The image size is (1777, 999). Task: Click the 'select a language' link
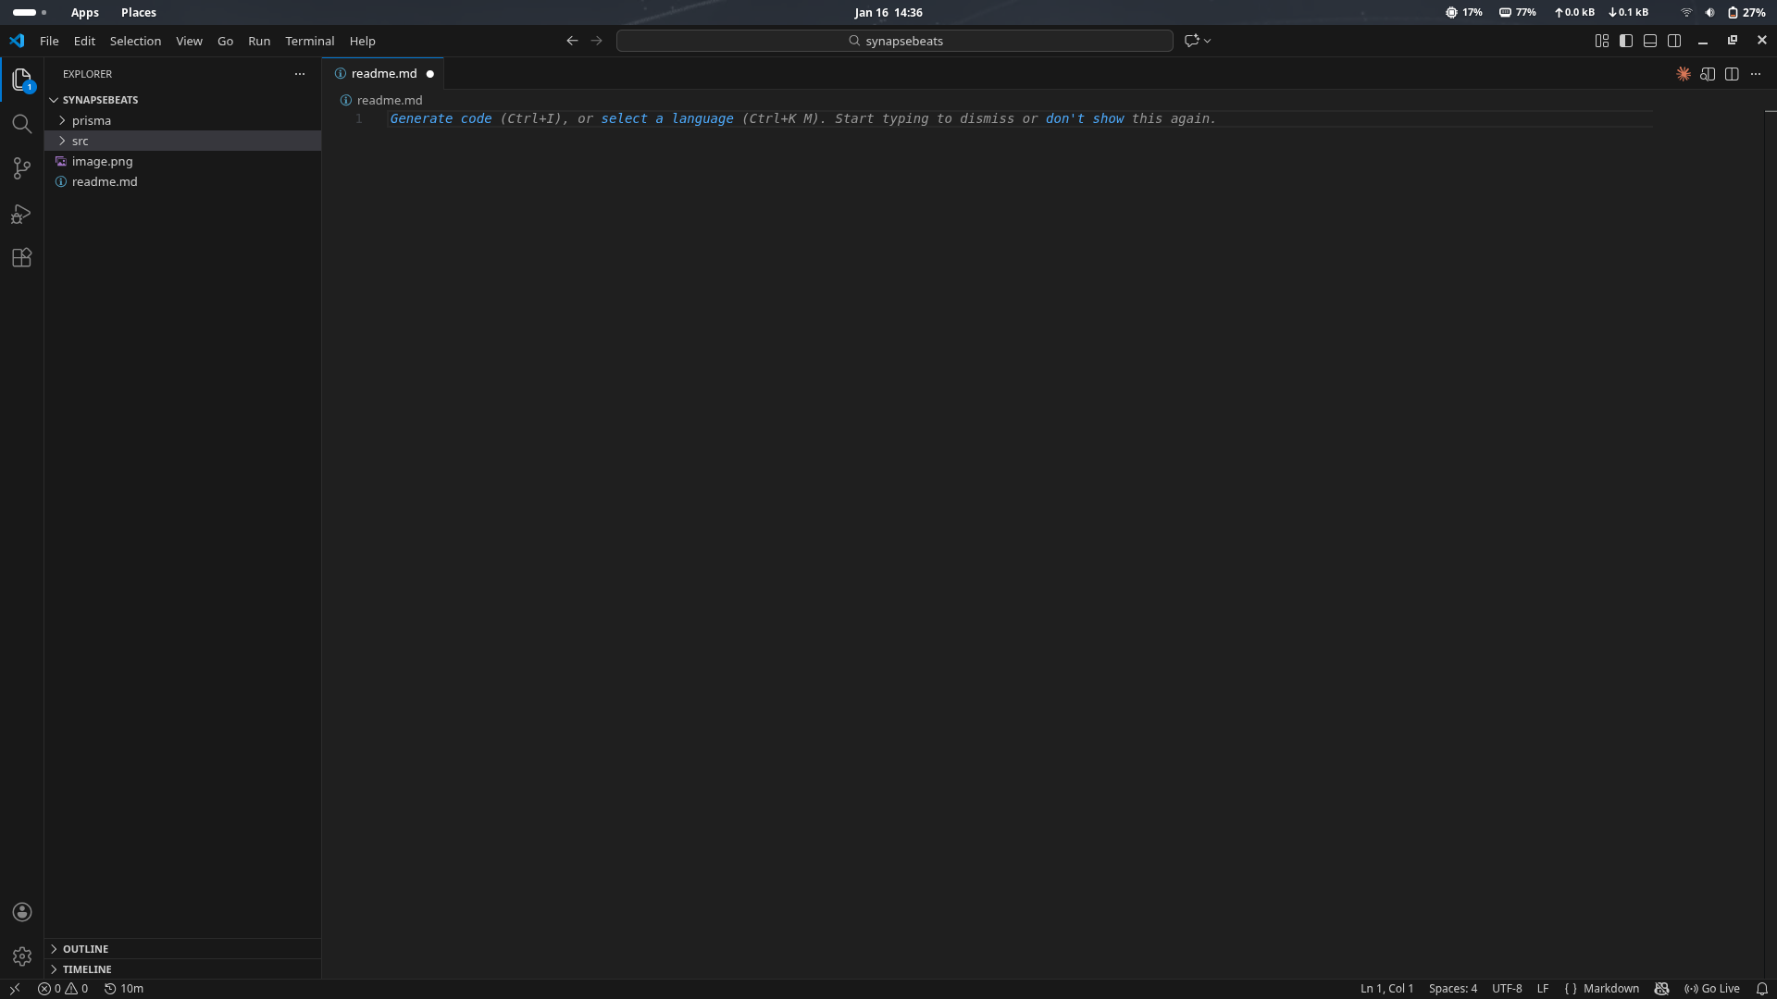click(x=666, y=118)
